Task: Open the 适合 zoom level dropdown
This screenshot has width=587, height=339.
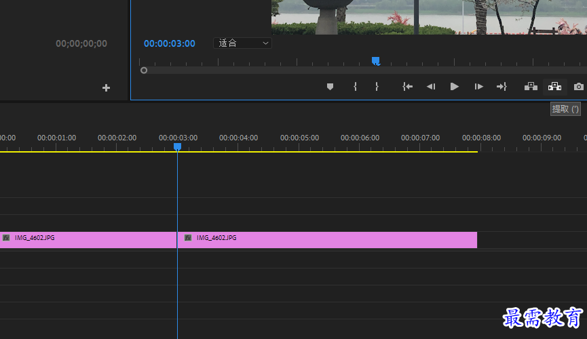Action: click(242, 43)
